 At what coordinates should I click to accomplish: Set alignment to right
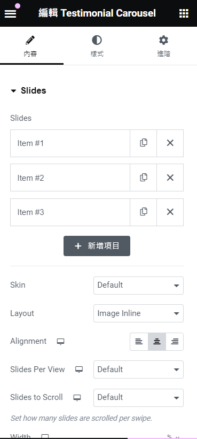click(x=175, y=342)
